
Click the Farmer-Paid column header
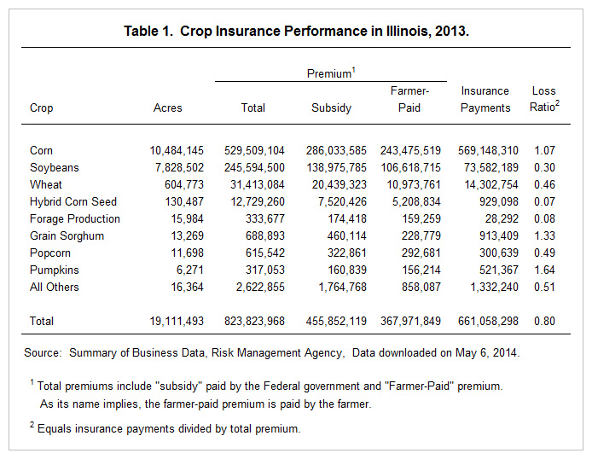tap(409, 99)
